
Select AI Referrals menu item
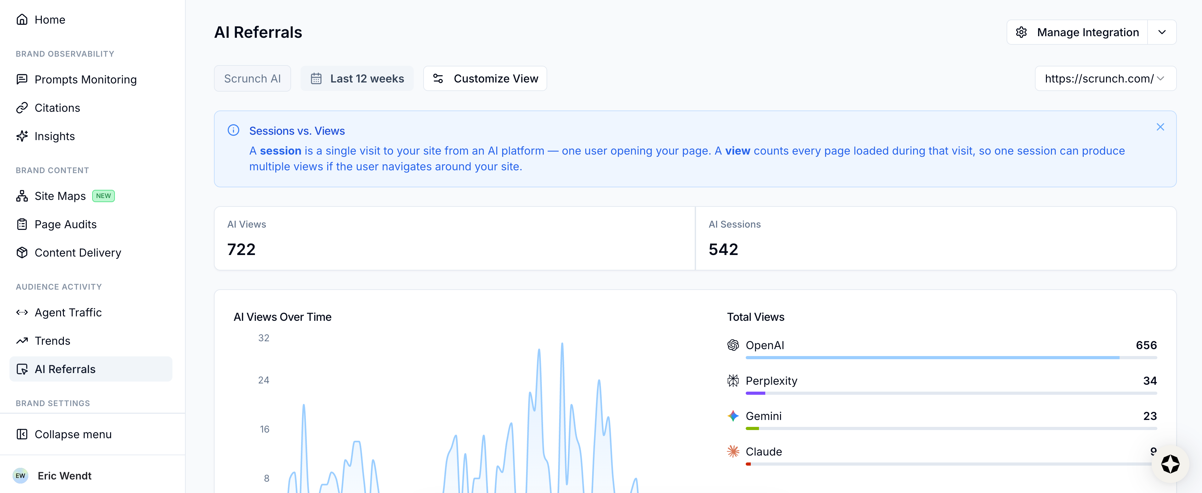pos(91,369)
